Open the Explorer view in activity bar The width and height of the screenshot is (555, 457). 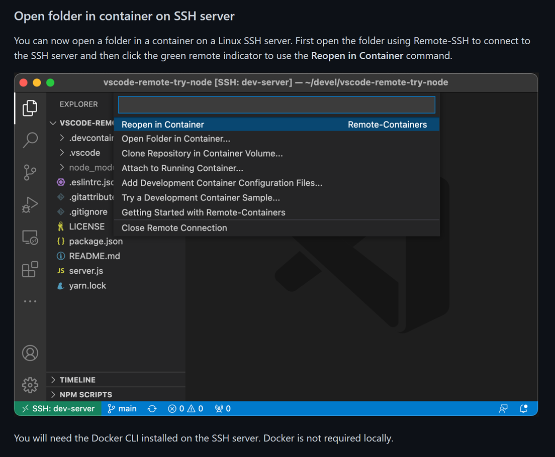[x=30, y=108]
